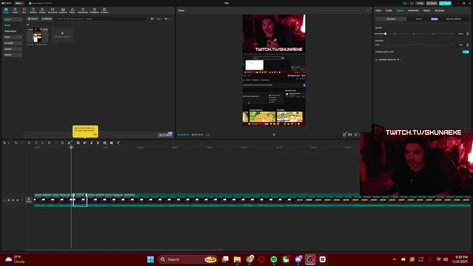Select the 0.57x clip segment on timeline

(x=79, y=200)
